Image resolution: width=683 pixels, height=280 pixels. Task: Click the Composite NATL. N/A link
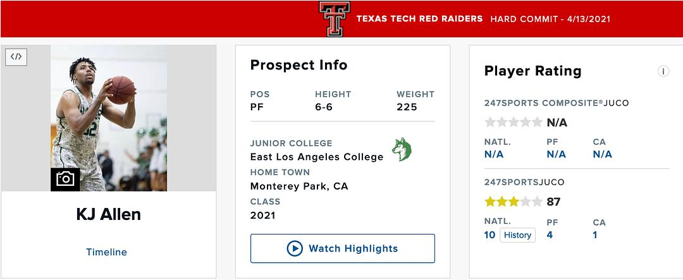point(494,154)
